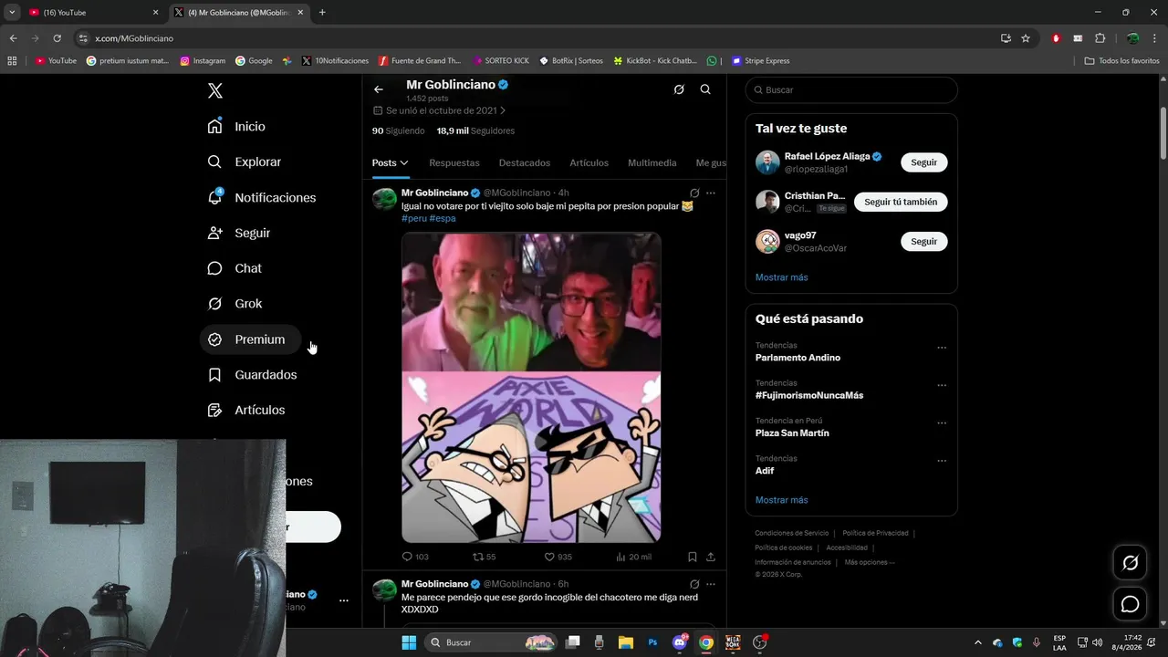
Task: Open Notificaciones in the sidebar
Action: coord(262,198)
